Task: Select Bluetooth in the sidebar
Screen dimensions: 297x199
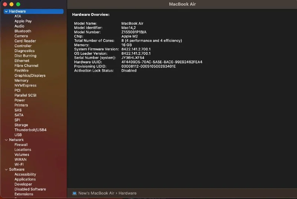Action: tap(23, 31)
